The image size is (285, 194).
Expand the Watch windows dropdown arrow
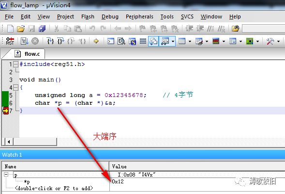click(x=173, y=41)
